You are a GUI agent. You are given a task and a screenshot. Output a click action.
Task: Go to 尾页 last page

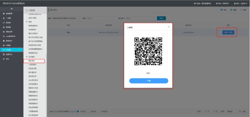tap(223, 111)
